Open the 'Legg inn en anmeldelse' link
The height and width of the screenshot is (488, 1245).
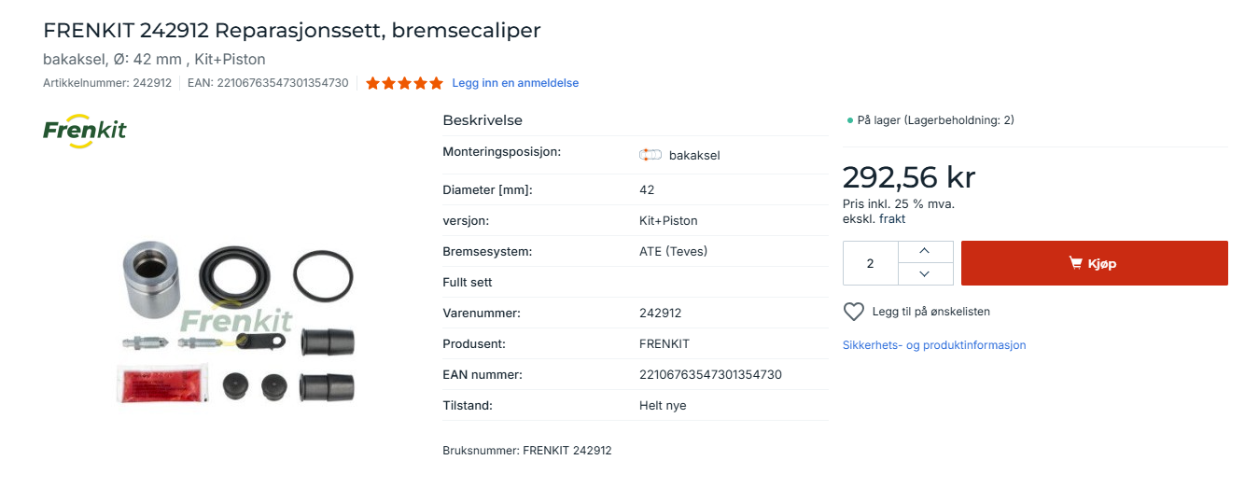(x=515, y=83)
